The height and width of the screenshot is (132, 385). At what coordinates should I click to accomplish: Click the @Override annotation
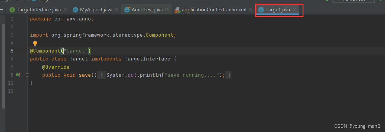pyautogui.click(x=56, y=67)
